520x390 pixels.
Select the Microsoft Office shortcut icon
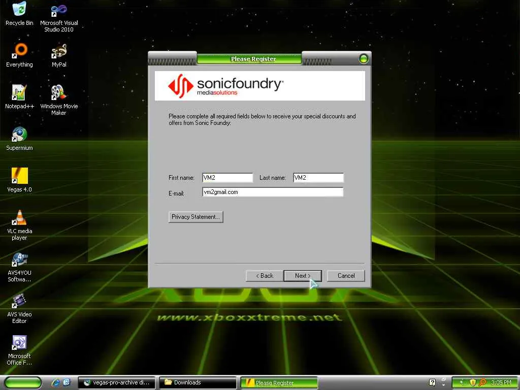(x=19, y=350)
